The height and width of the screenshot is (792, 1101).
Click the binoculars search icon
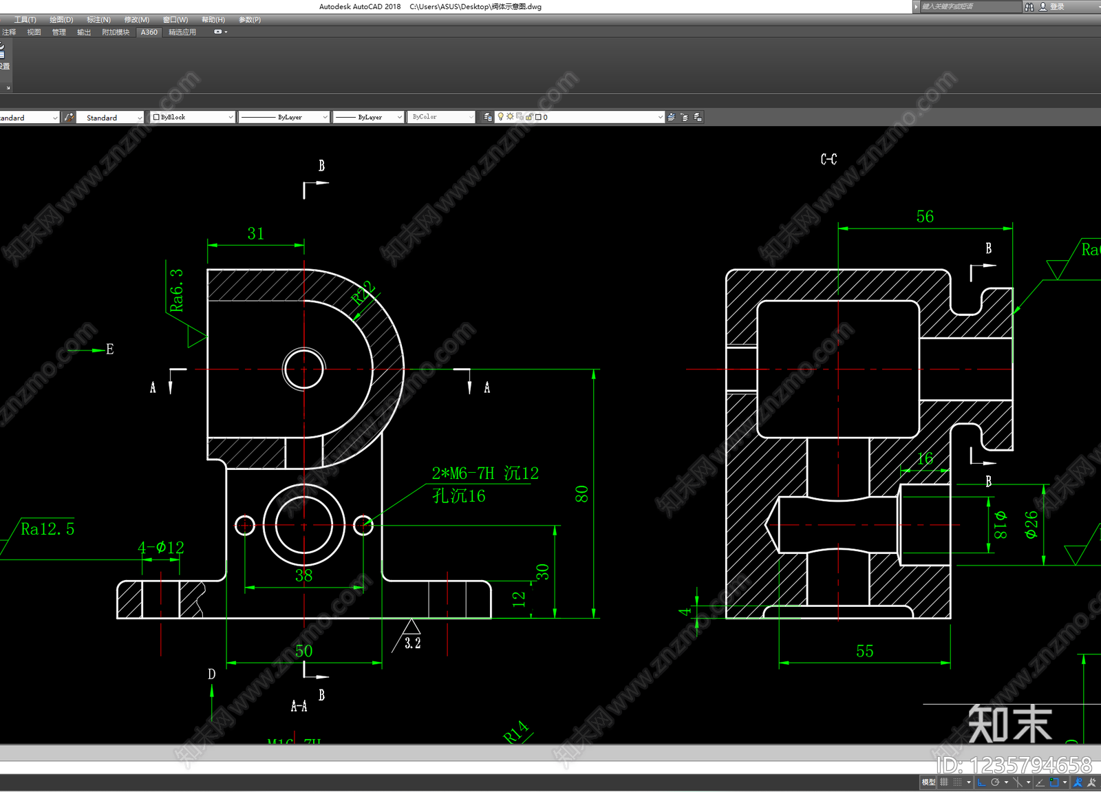[x=1029, y=6]
